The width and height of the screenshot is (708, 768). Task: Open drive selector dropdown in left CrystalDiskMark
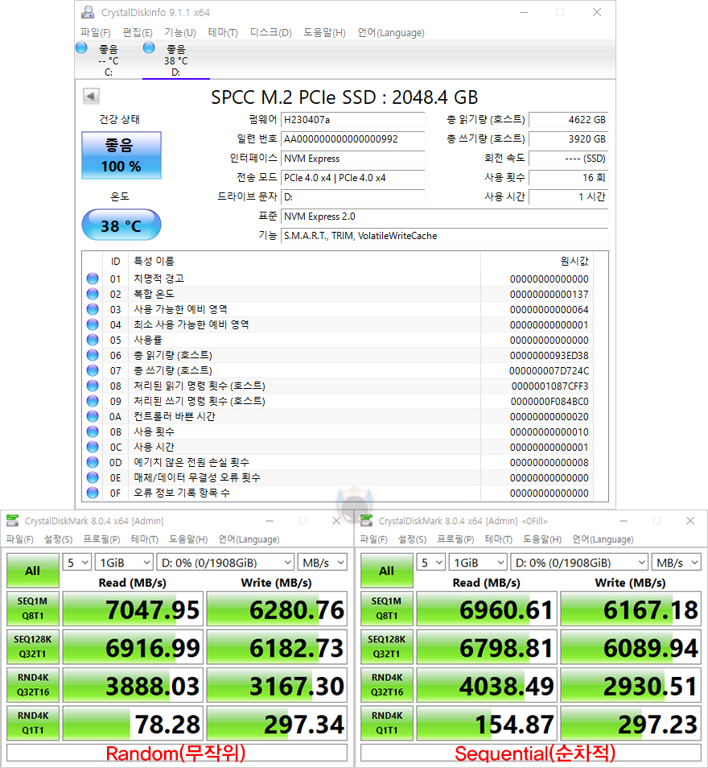[226, 562]
